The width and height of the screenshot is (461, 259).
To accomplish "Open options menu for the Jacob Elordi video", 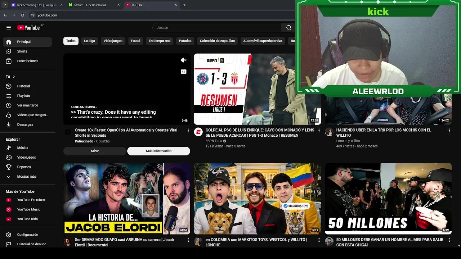I will tap(188, 240).
